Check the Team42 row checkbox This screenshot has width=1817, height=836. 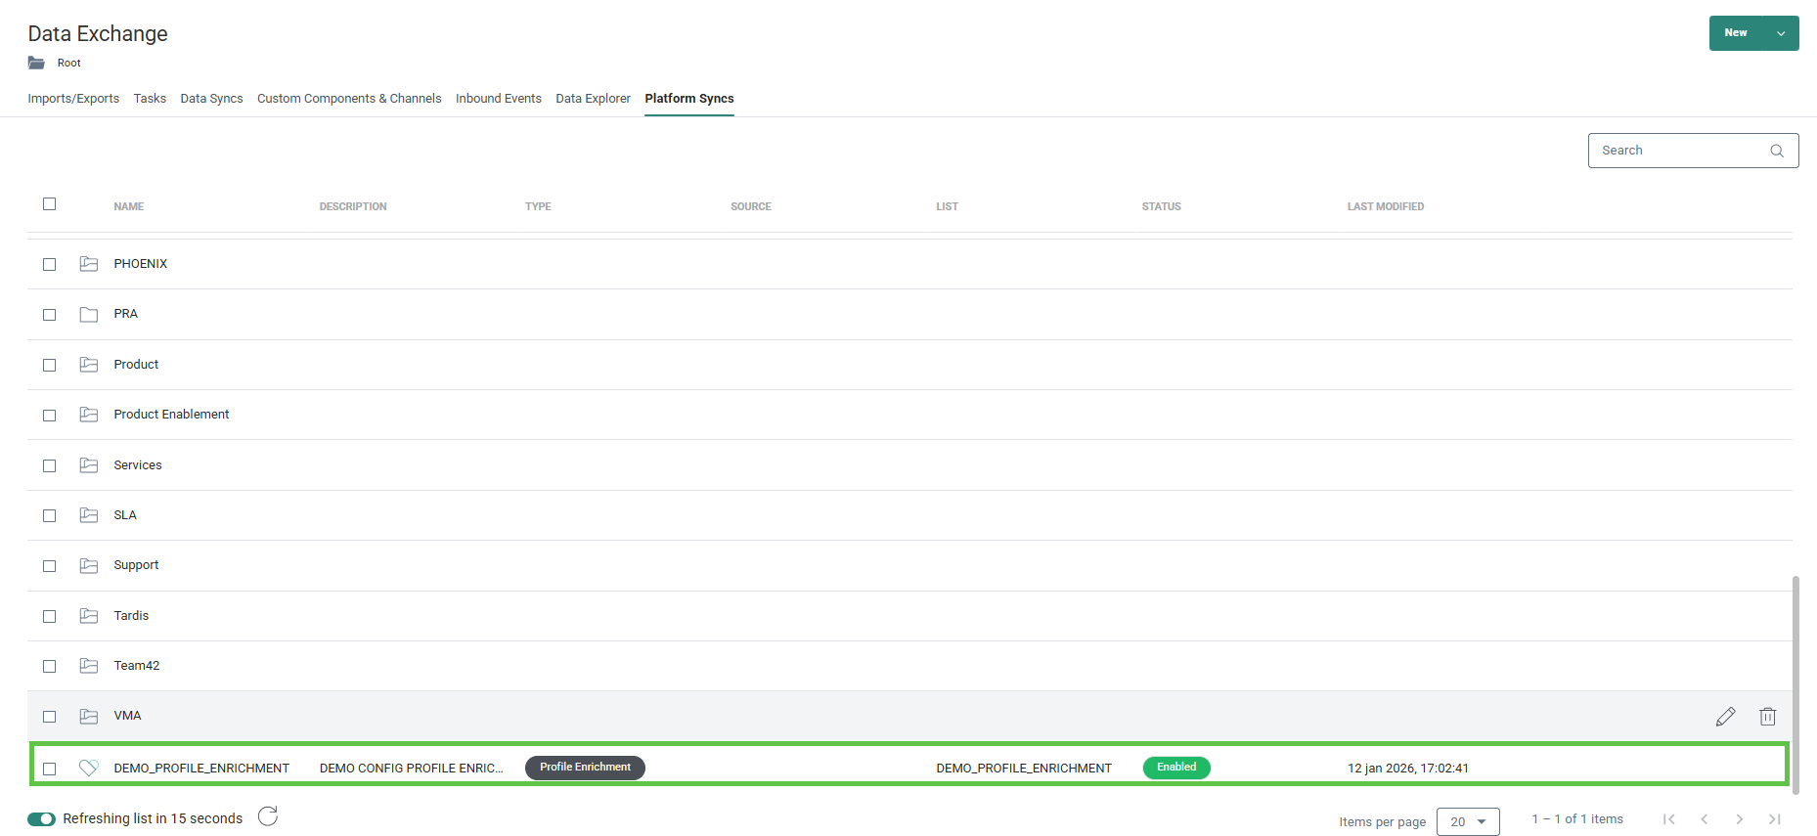tap(50, 667)
